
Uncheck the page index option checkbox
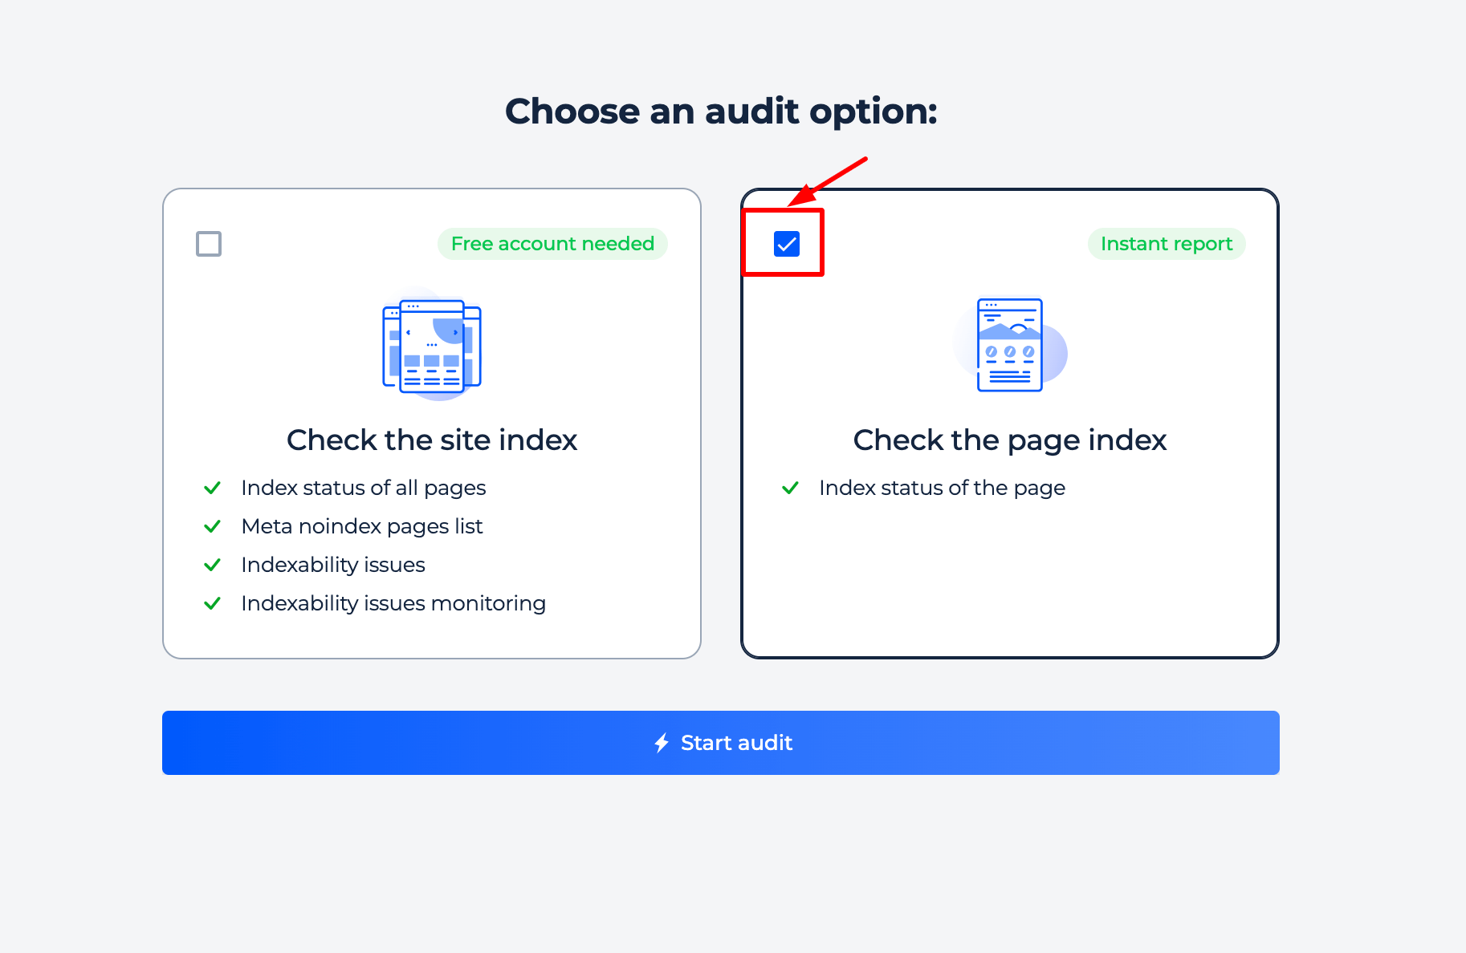(787, 244)
